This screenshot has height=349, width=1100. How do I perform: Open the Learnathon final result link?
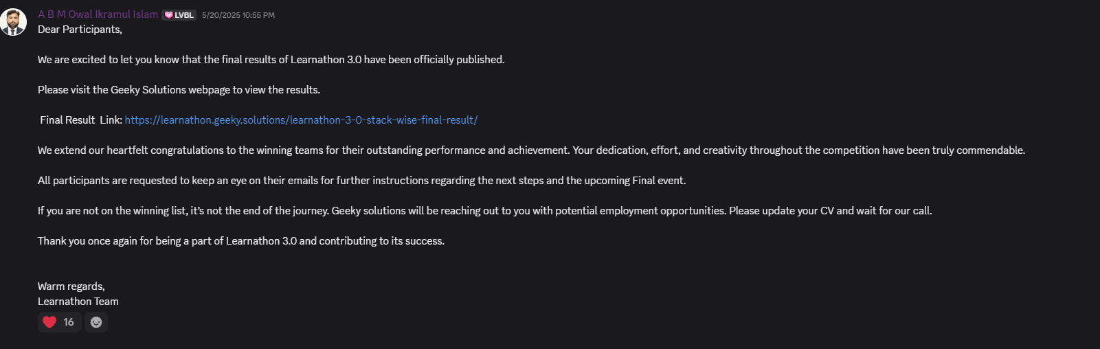(301, 120)
